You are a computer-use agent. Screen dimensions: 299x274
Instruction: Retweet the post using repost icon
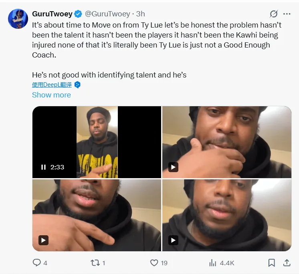95,263
